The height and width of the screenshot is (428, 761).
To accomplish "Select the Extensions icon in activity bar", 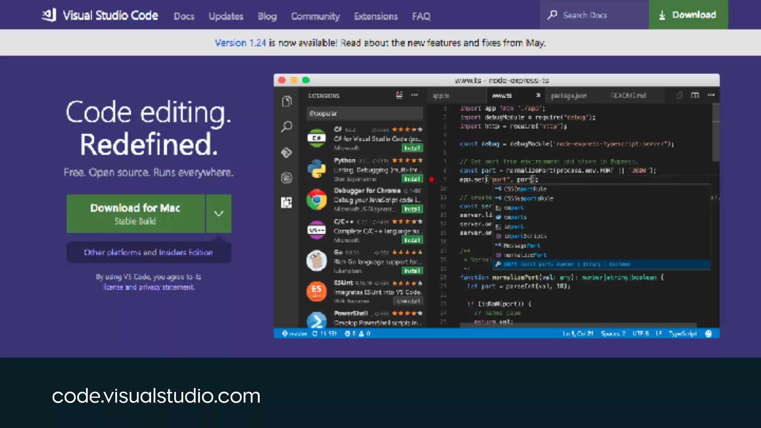I will (x=286, y=202).
